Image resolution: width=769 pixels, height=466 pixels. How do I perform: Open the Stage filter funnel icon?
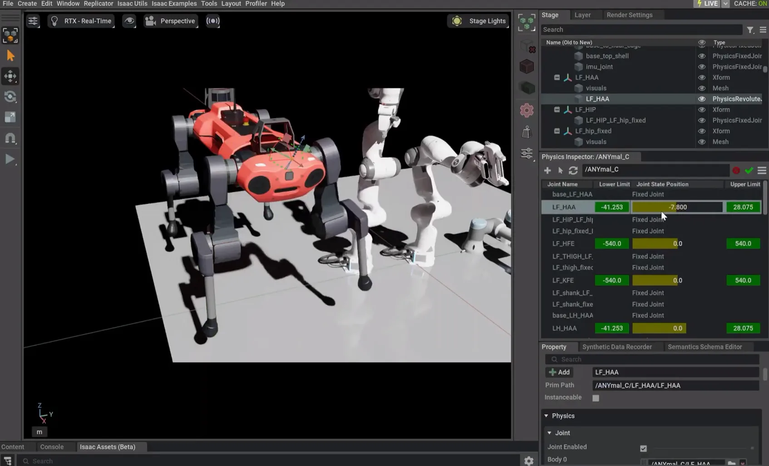tap(750, 30)
